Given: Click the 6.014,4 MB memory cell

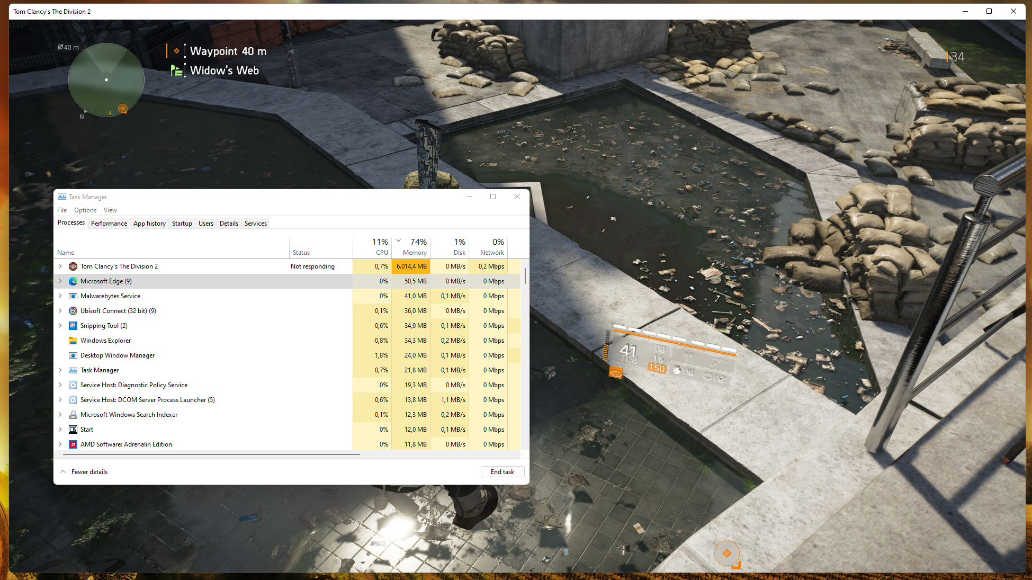Looking at the screenshot, I should pyautogui.click(x=411, y=266).
